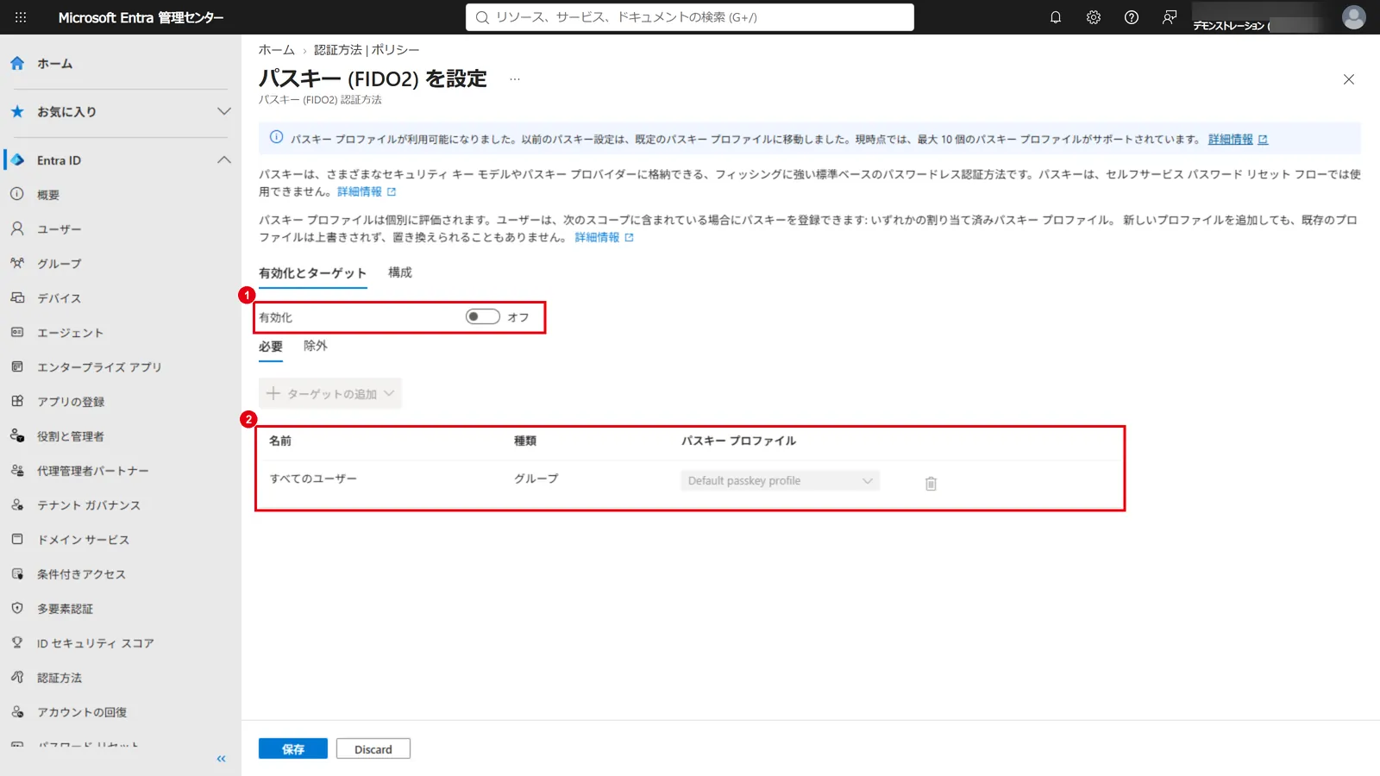
Task: Switch to 有効化とターゲット tab
Action: tap(313, 272)
